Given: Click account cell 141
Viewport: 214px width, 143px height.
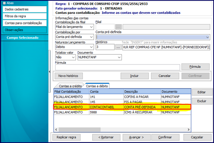Looking at the screenshot, I should [x=107, y=97].
